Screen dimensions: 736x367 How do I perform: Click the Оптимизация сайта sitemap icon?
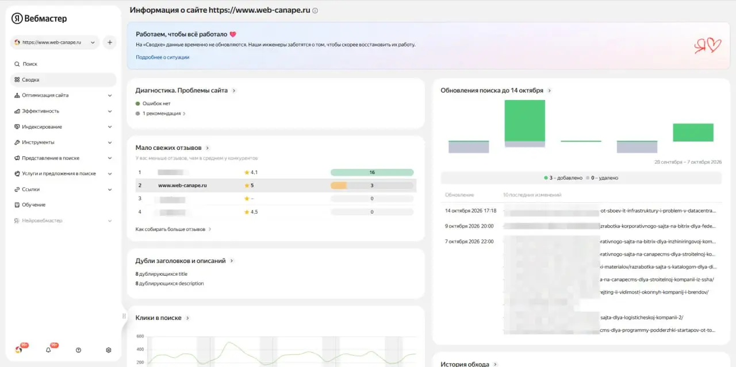pos(17,95)
